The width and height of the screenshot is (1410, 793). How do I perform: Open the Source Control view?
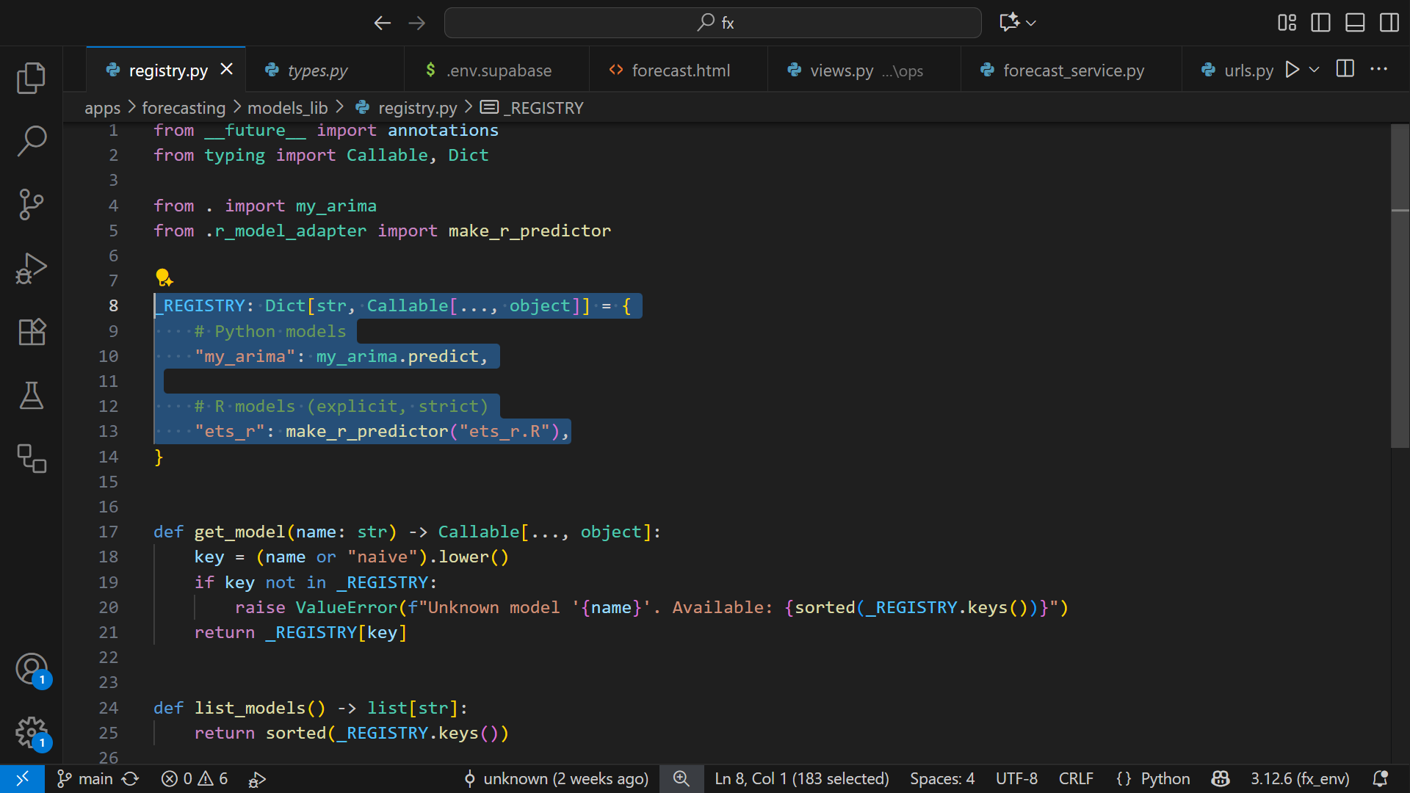pos(32,204)
